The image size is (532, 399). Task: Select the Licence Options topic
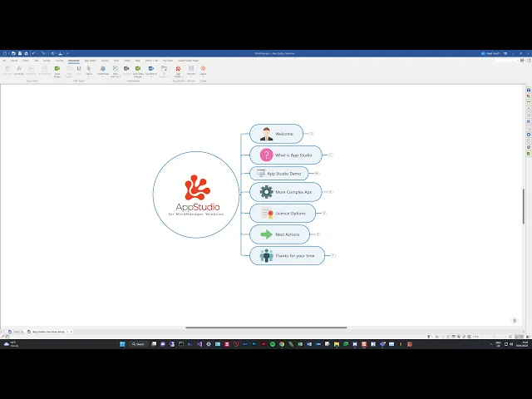(283, 213)
